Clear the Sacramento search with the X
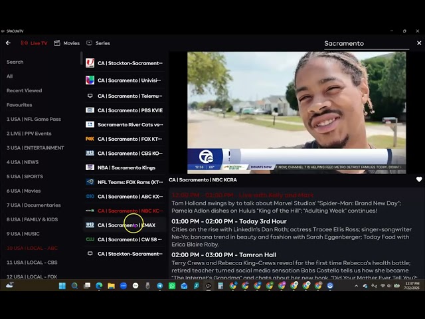 coord(419,43)
